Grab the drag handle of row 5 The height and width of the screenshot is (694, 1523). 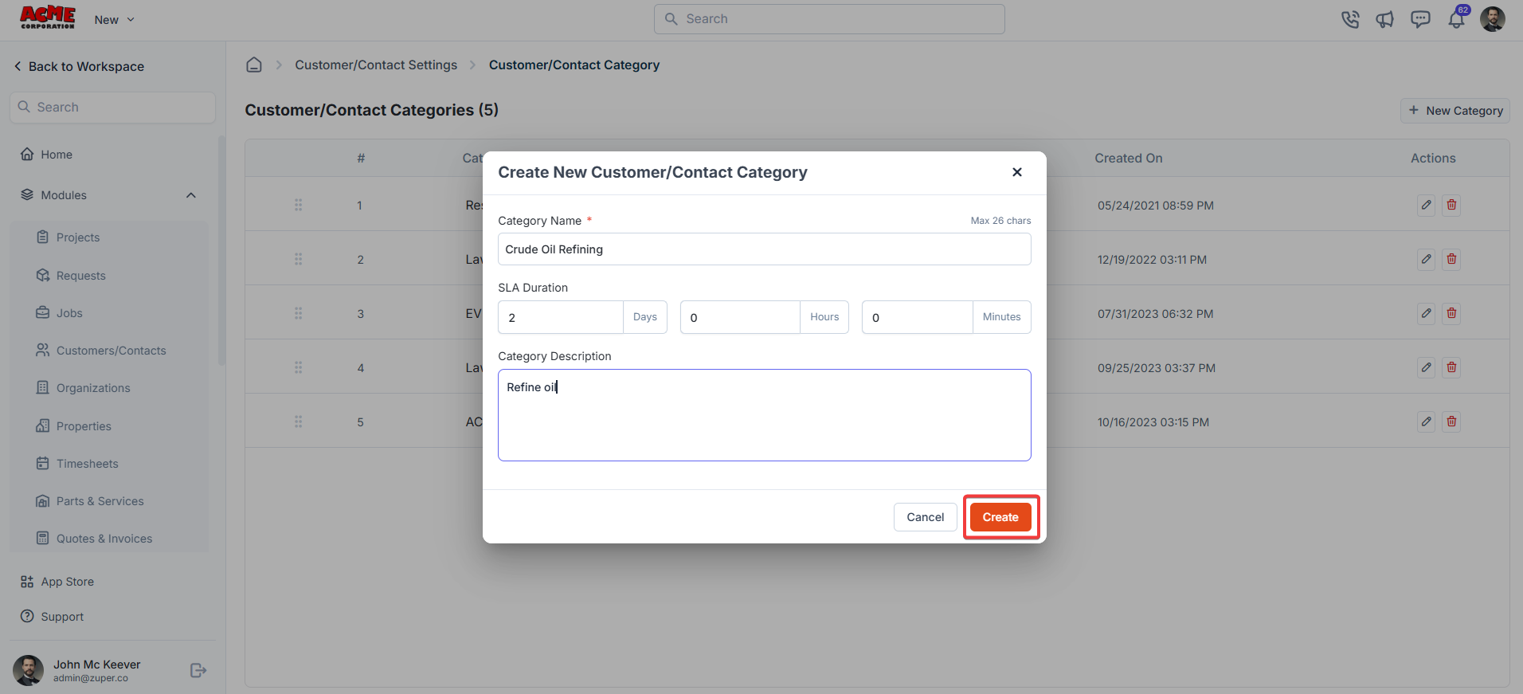(299, 421)
